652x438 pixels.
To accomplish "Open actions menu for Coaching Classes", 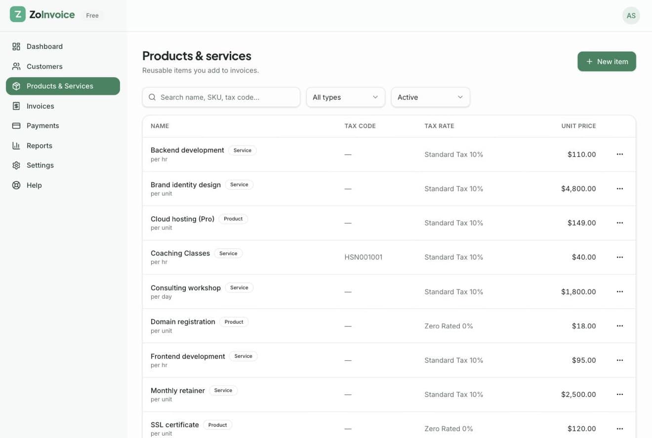I will coord(620,257).
